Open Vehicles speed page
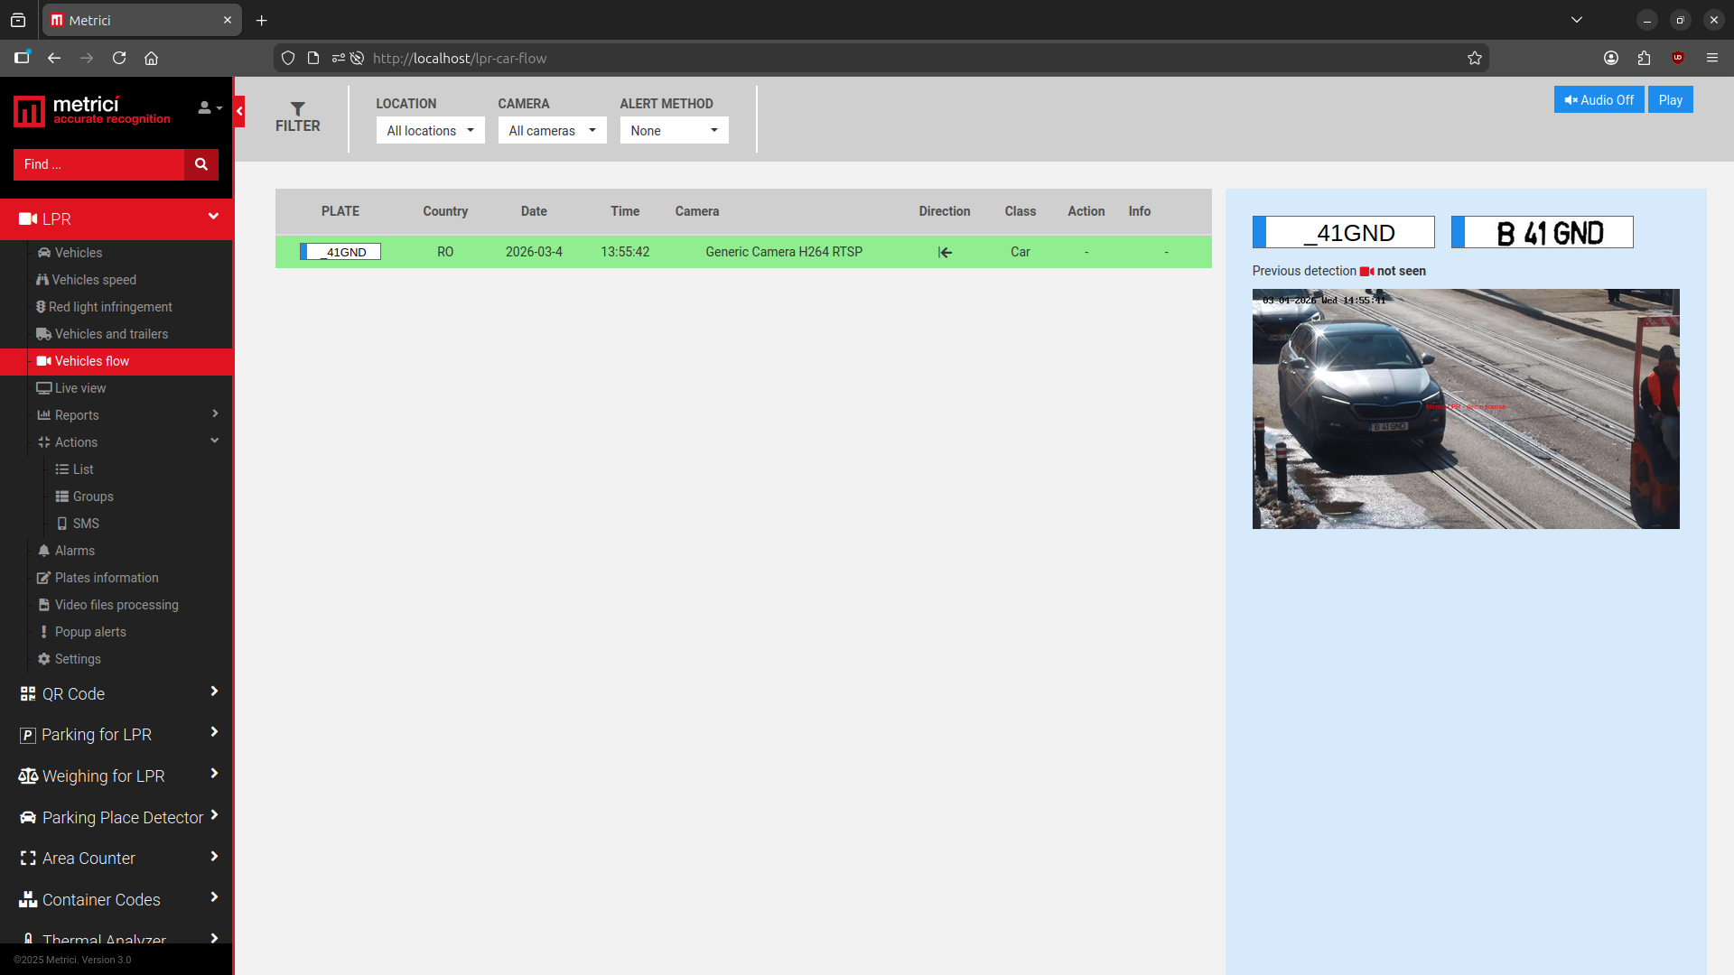Screen dimensions: 1734x975 click(94, 280)
